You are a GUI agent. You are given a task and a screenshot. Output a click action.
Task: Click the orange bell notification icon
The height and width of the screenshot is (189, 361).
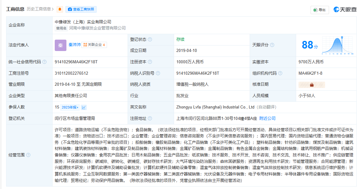pyautogui.click(x=60, y=10)
